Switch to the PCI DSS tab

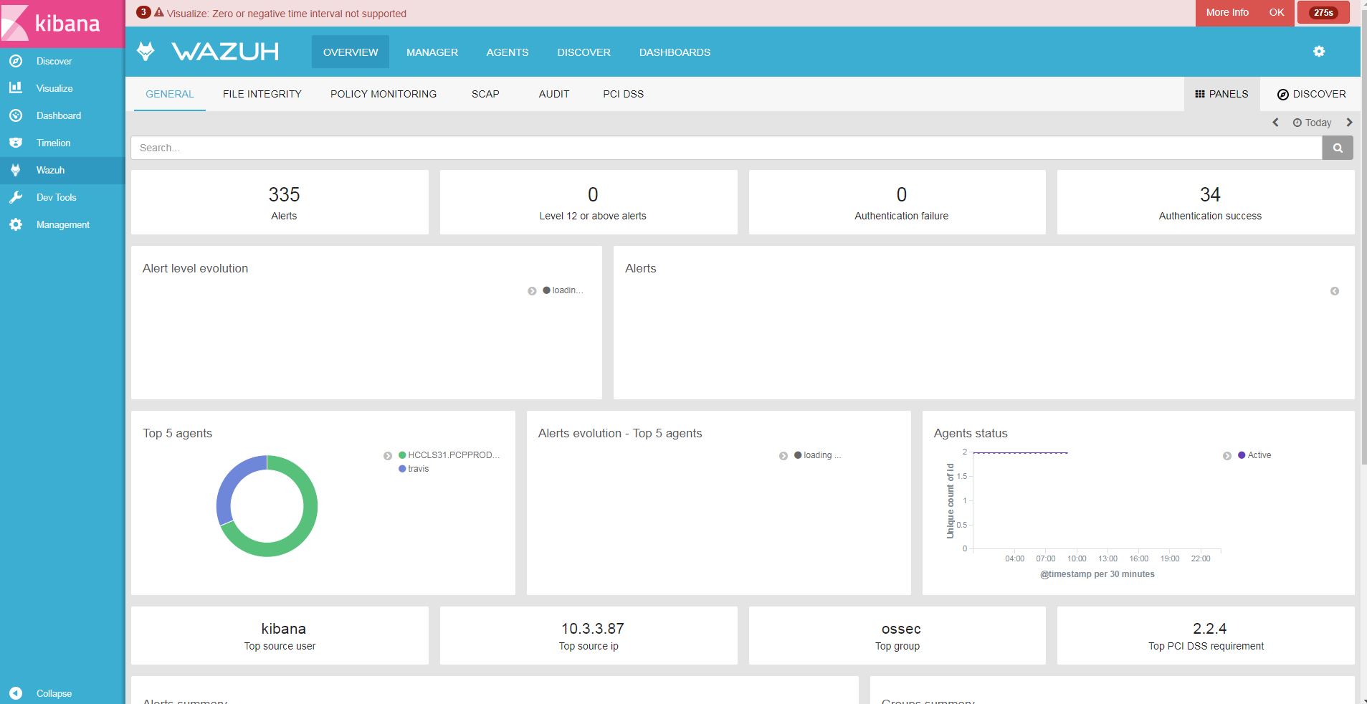pos(624,94)
